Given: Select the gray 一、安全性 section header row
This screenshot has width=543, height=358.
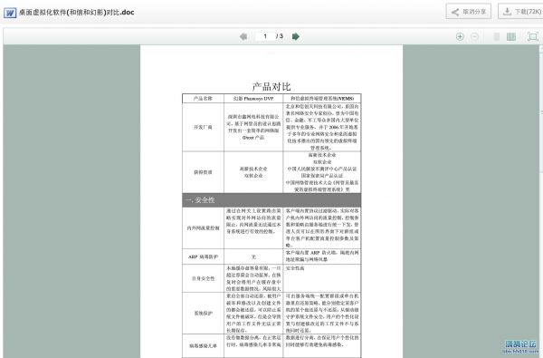Looking at the screenshot, I should [x=271, y=200].
